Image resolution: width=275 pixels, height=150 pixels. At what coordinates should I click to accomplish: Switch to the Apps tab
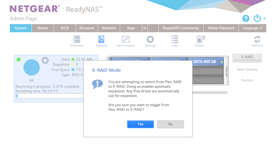131,28
